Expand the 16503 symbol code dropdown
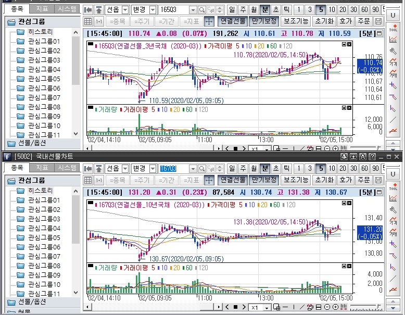405x315 pixels. (x=193, y=10)
